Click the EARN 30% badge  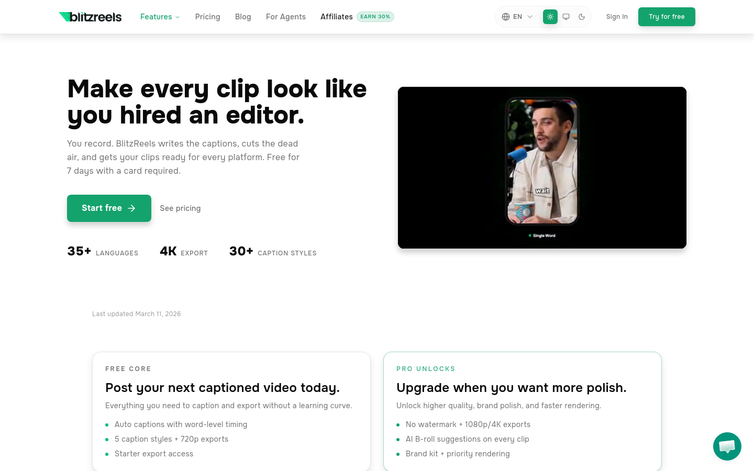pyautogui.click(x=375, y=17)
